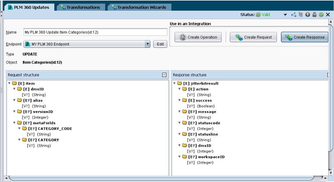Open the Transformations tab

pos(80,7)
